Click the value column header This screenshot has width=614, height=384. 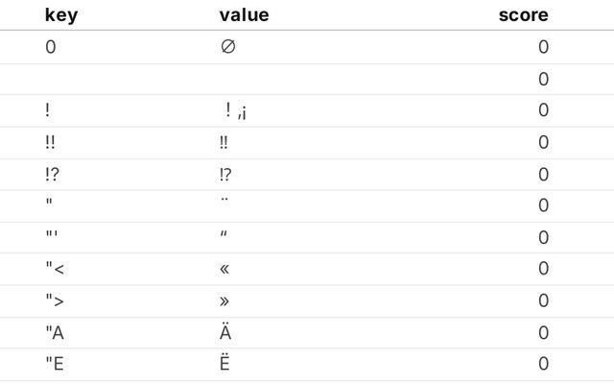[244, 15]
